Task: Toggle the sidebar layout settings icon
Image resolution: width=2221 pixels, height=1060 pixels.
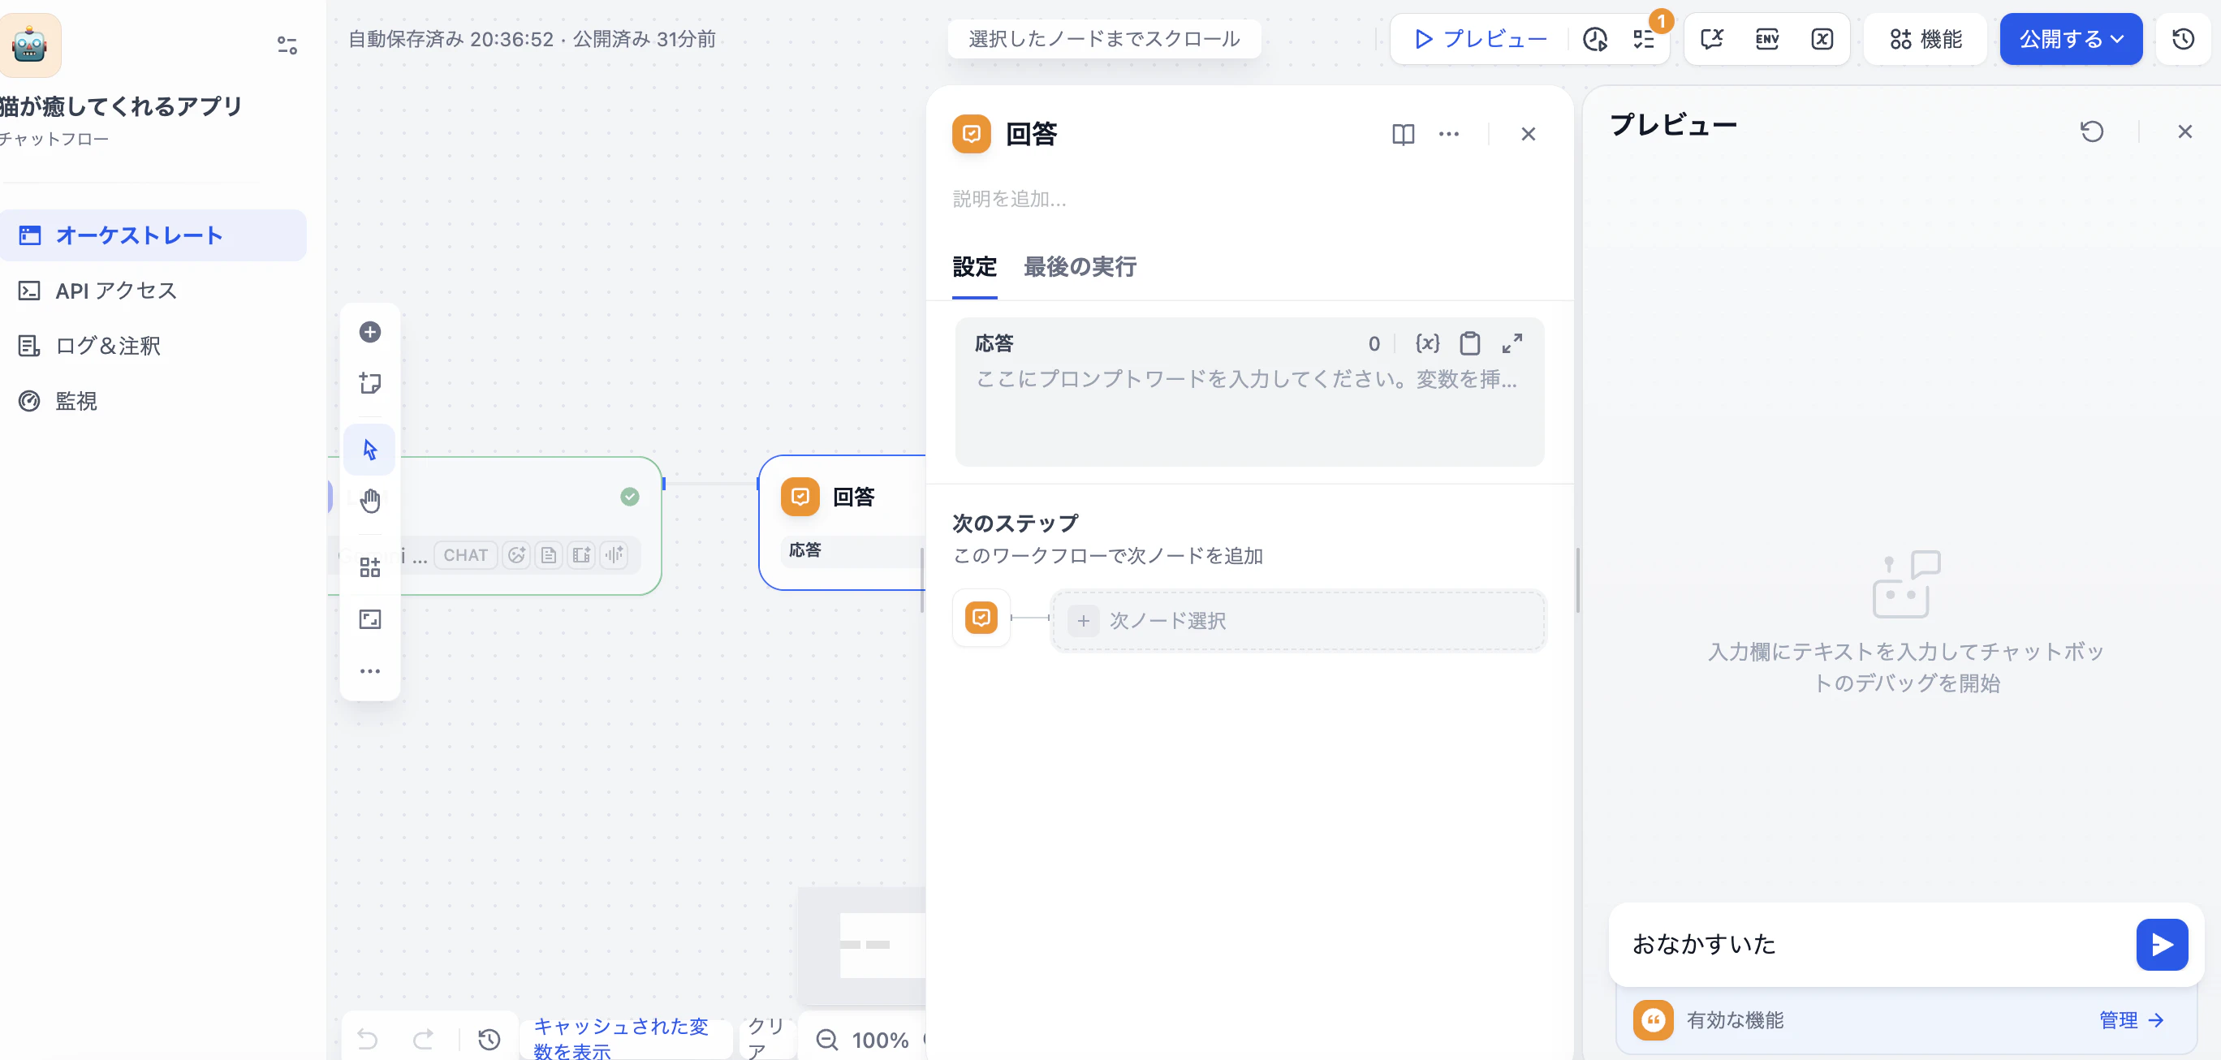Action: click(287, 45)
